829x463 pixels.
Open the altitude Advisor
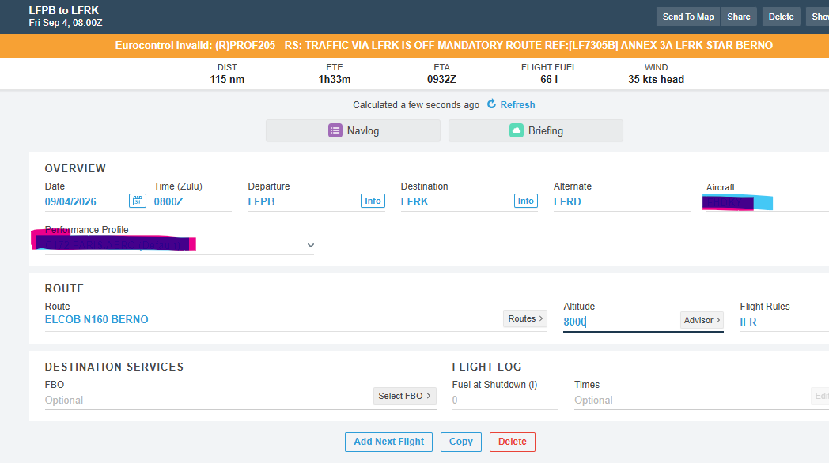tap(702, 320)
